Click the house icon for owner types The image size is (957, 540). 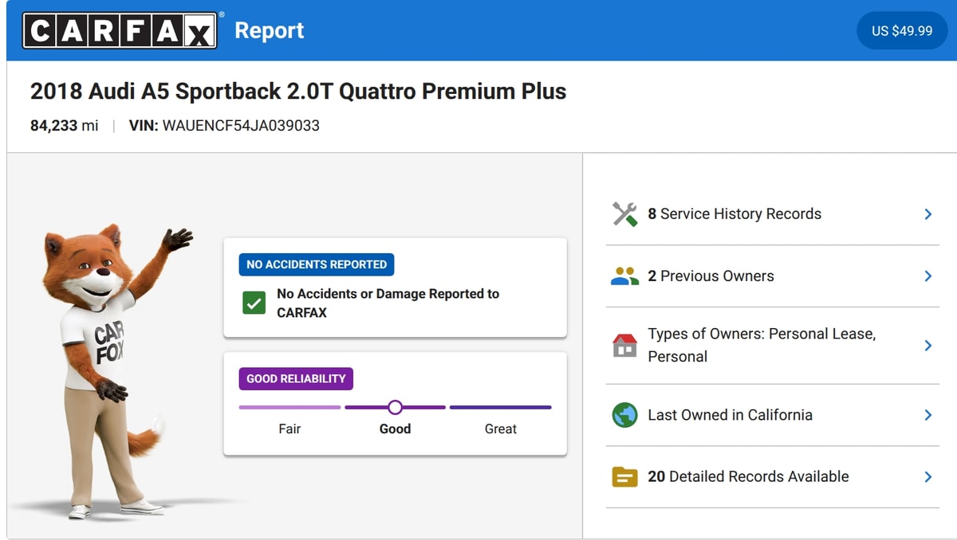pos(624,345)
